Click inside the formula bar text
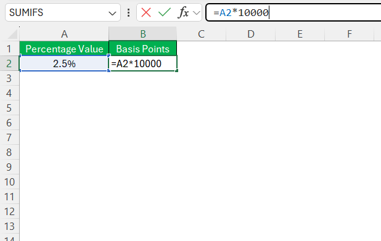The width and height of the screenshot is (381, 241). click(241, 12)
